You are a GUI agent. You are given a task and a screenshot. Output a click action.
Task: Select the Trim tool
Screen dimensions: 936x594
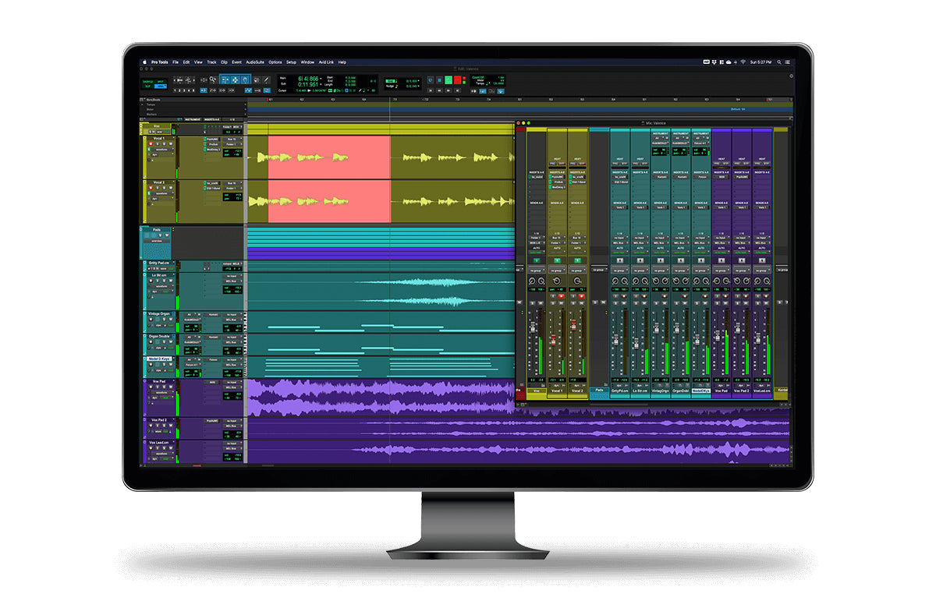pos(225,80)
